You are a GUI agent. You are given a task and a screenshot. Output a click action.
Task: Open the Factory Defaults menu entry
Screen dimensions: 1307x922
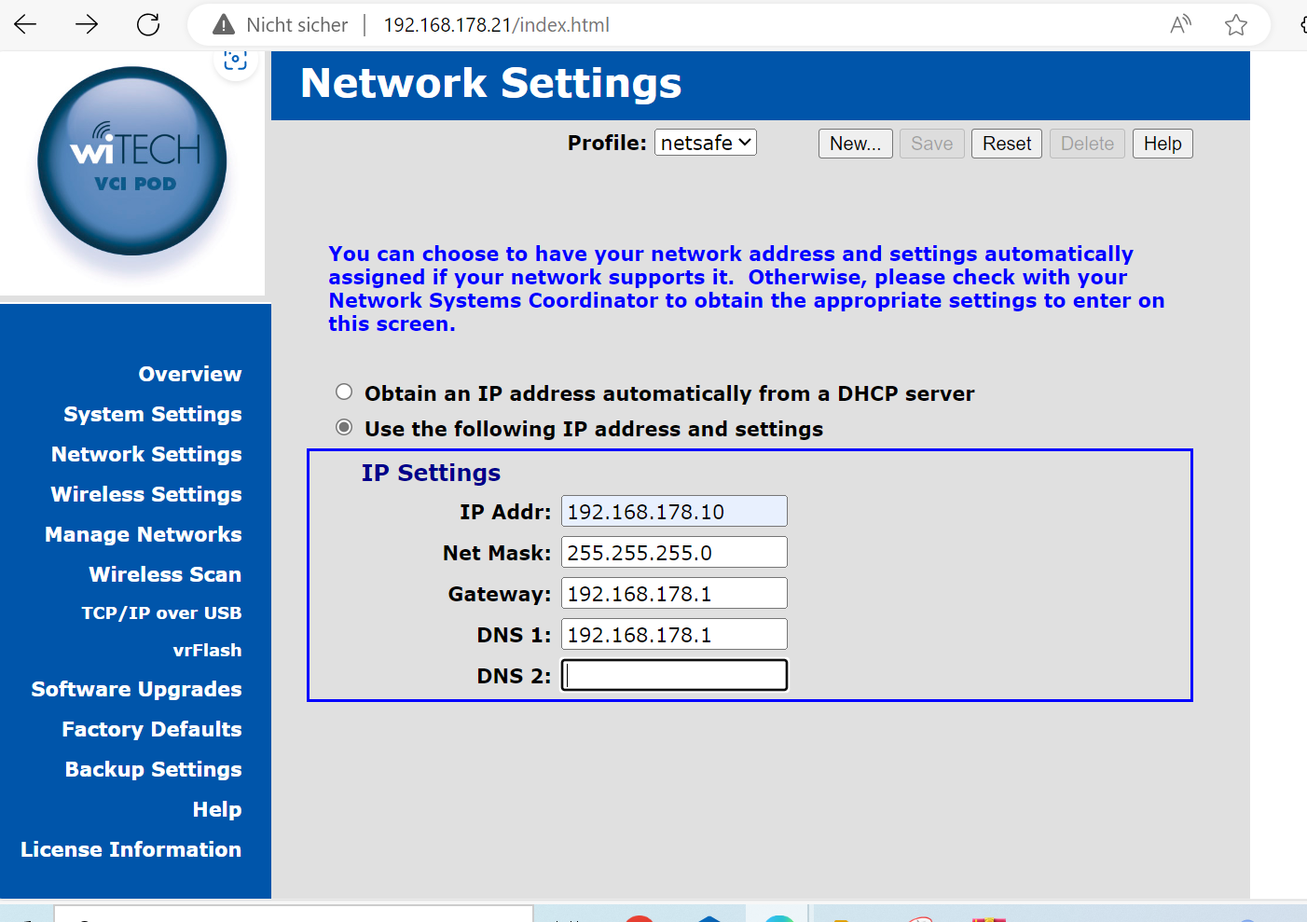tap(152, 729)
